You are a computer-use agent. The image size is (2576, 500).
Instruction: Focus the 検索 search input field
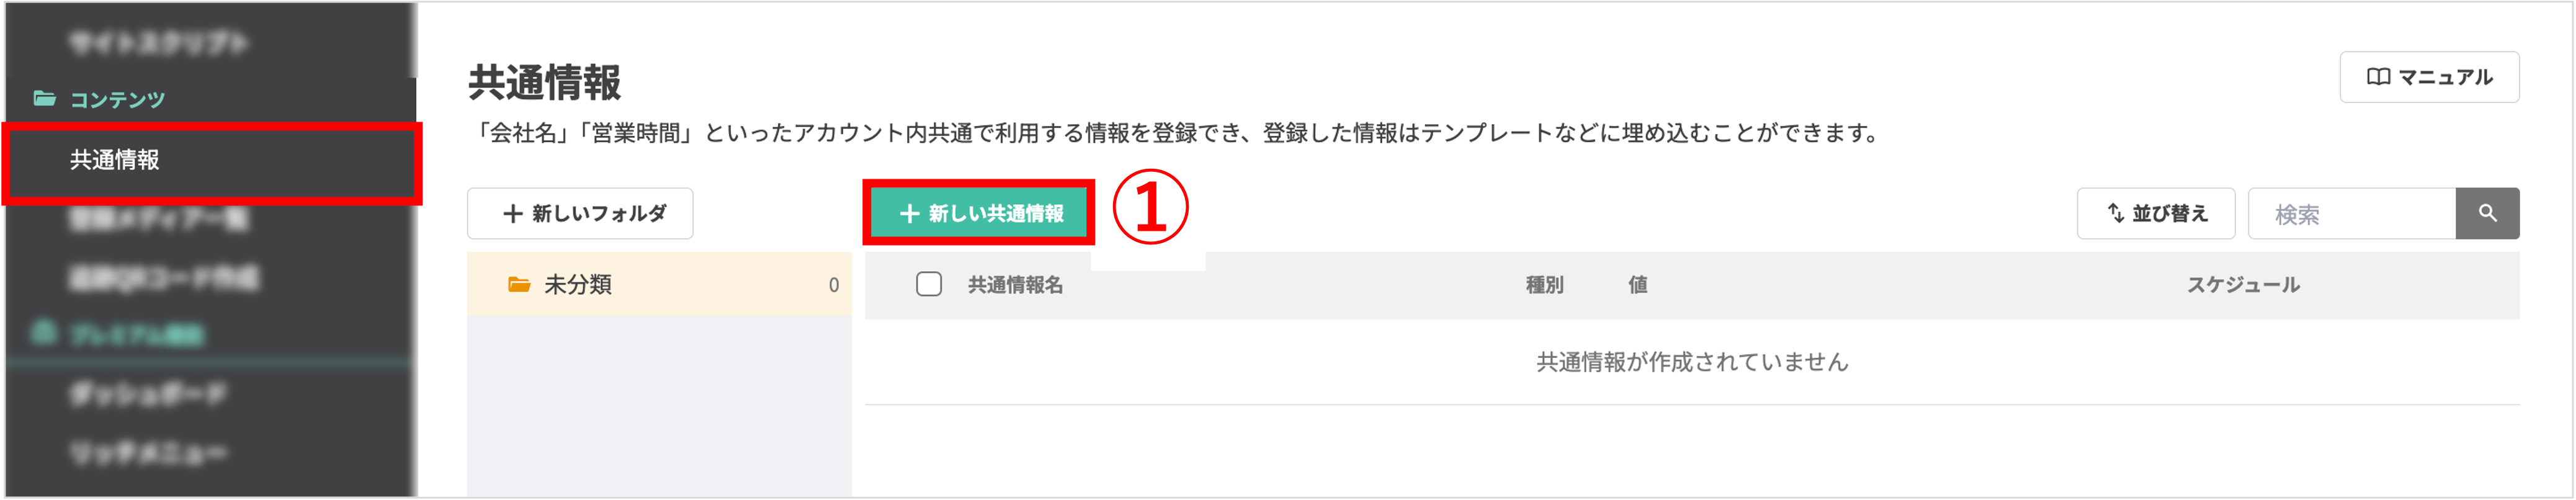(2350, 214)
